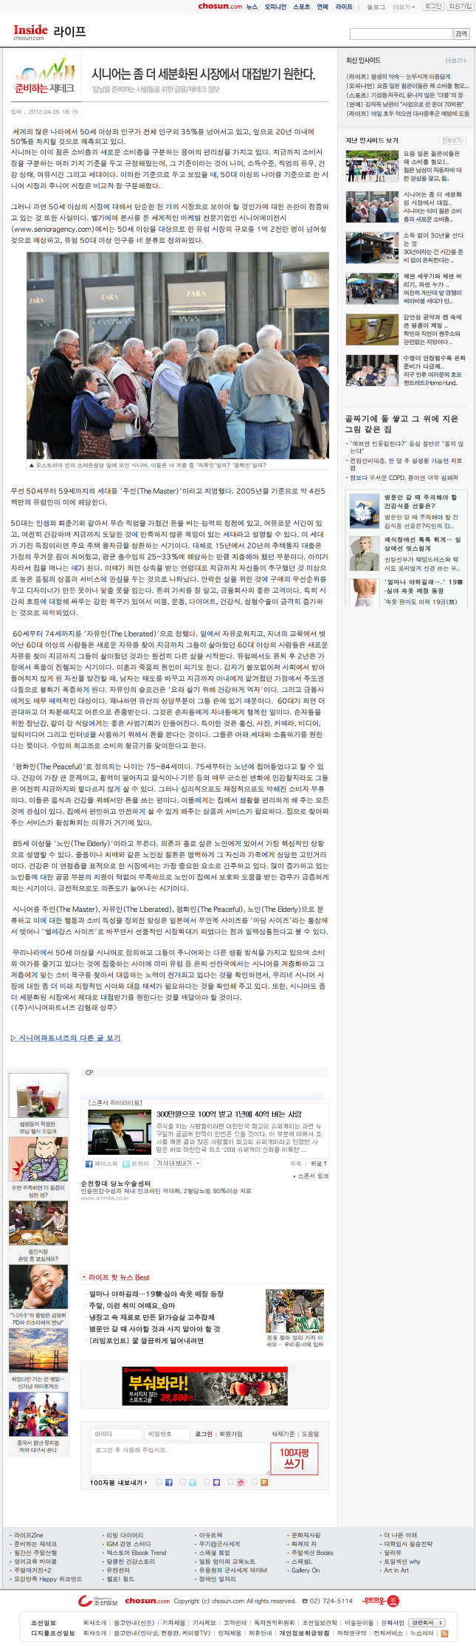Click the 우리이웃 badge icon in footer
Viewport: 476px width, 1648px height.
pos(381,1601)
